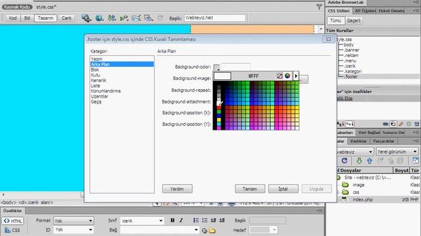Image resolution: width=421 pixels, height=236 pixels.
Task: Click the text outdent icon in Properties
Action: click(213, 220)
